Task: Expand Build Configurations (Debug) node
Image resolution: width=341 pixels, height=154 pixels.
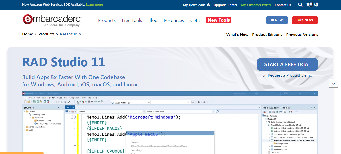Action: pos(267,122)
